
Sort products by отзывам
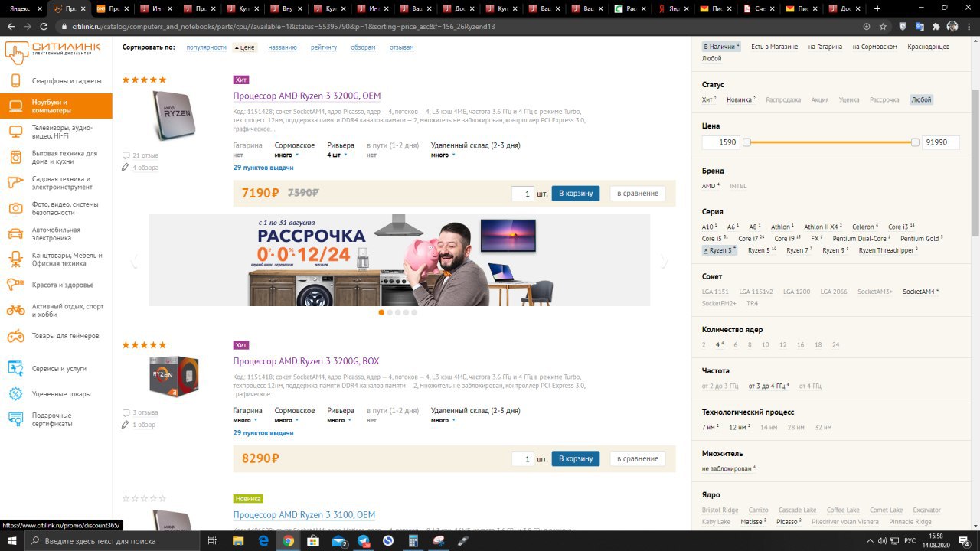click(401, 47)
